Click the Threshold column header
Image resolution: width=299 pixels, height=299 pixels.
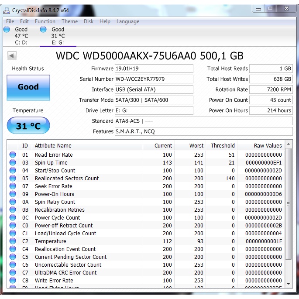click(222, 146)
